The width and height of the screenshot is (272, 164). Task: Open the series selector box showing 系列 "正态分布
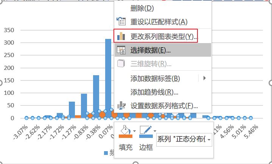pos(183,139)
